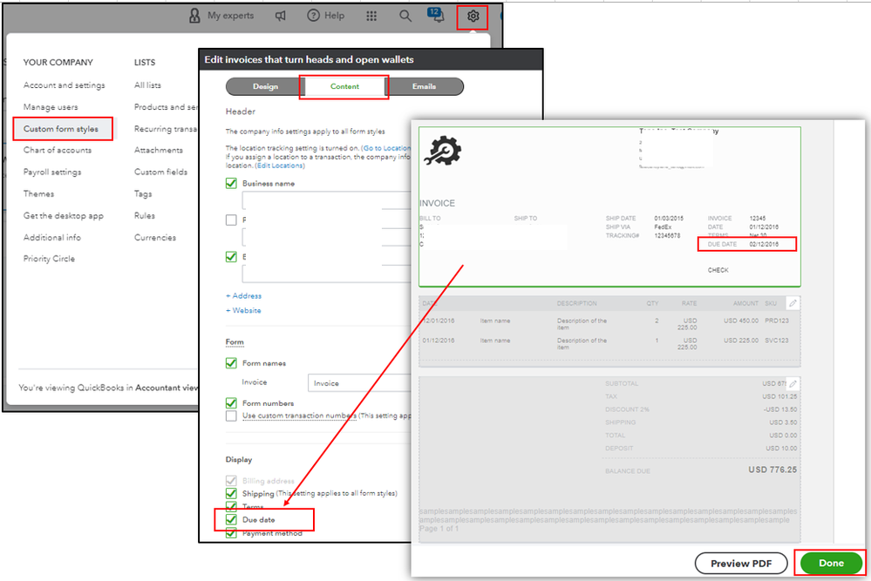This screenshot has height=581, width=871.
Task: Toggle Payment method checkbox
Action: pyautogui.click(x=232, y=533)
